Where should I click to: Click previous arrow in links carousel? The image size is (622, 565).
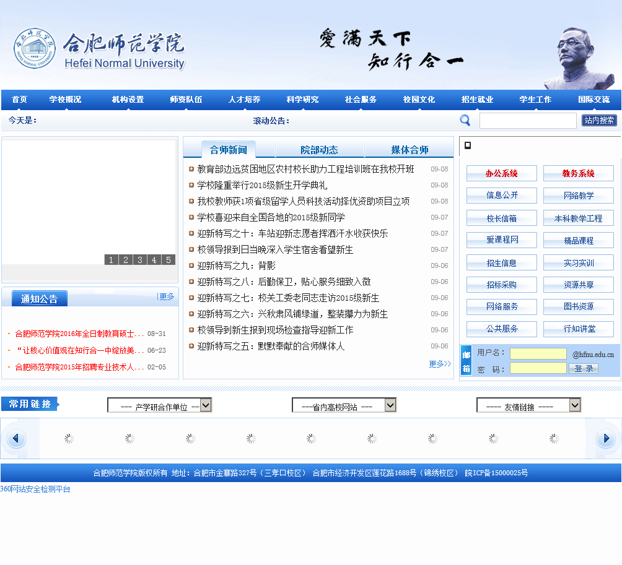[x=16, y=438]
